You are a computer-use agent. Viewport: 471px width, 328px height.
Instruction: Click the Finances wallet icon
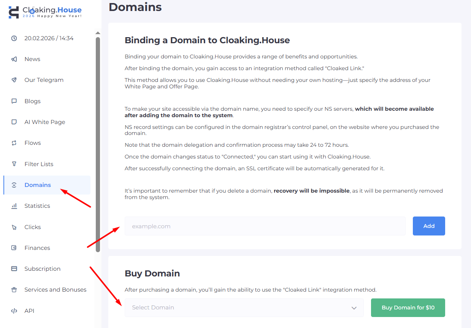click(x=14, y=248)
